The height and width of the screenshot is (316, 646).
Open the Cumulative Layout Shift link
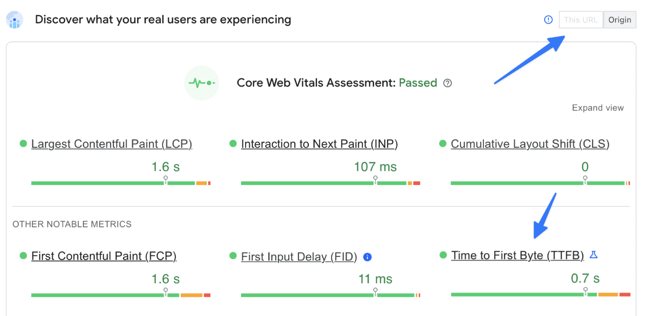[x=530, y=144]
